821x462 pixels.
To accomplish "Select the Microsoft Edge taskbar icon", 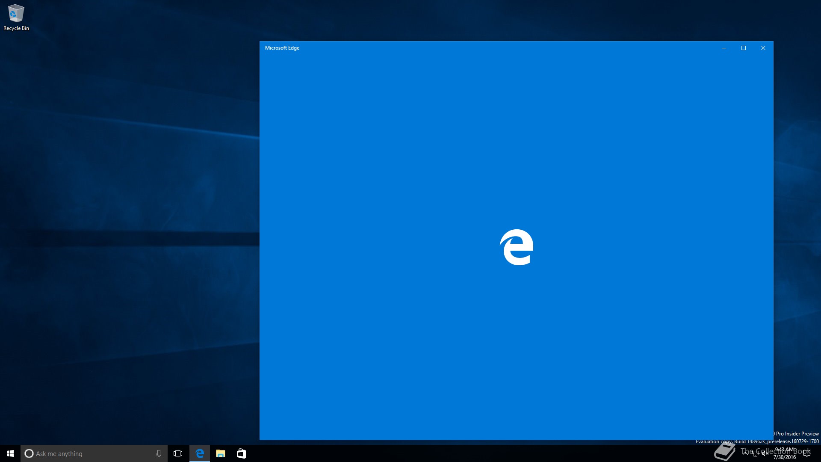I will (200, 453).
